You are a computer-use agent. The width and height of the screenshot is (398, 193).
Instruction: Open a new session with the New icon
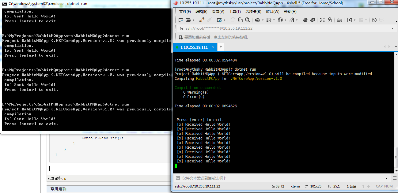181,20
